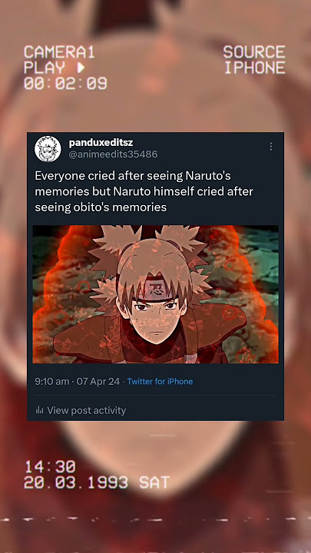The width and height of the screenshot is (311, 553).
Task: Click the IPHONE overlay text
Action: (255, 68)
